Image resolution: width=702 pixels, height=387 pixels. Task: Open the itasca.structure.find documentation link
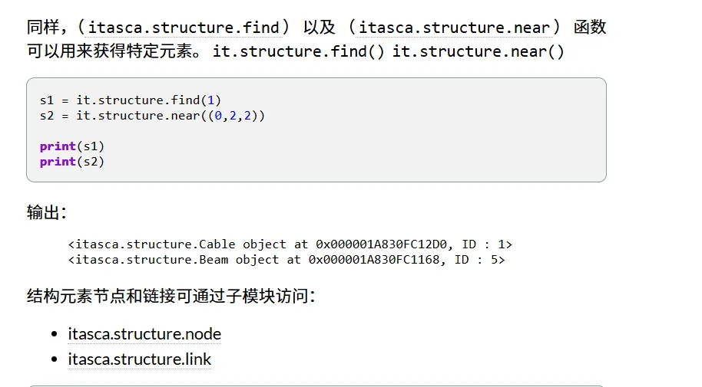tap(184, 28)
